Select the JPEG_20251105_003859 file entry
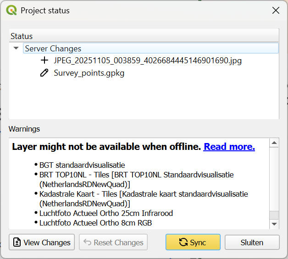Image resolution: width=288 pixels, height=259 pixels. [x=147, y=60]
